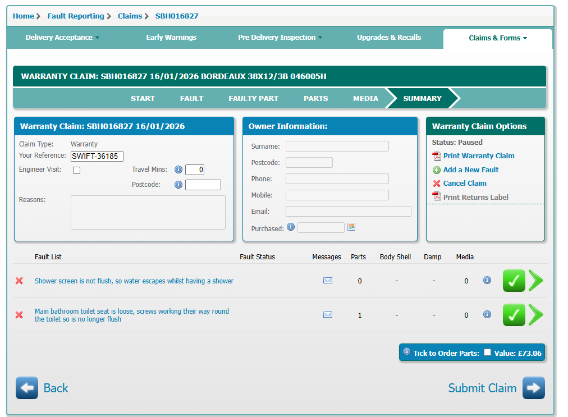Viewport: 568px width, 417px height.
Task: Open the message envelope for the toilet seat fault
Action: pos(328,314)
